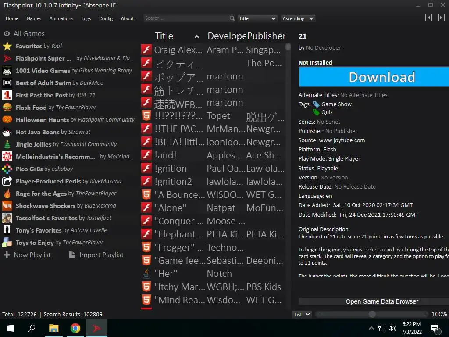Adjust the thumbnail zoom slider handle

click(x=372, y=314)
